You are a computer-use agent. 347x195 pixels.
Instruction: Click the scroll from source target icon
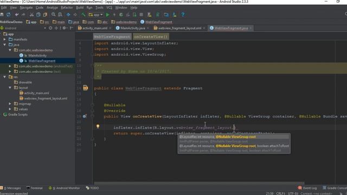(50, 28)
